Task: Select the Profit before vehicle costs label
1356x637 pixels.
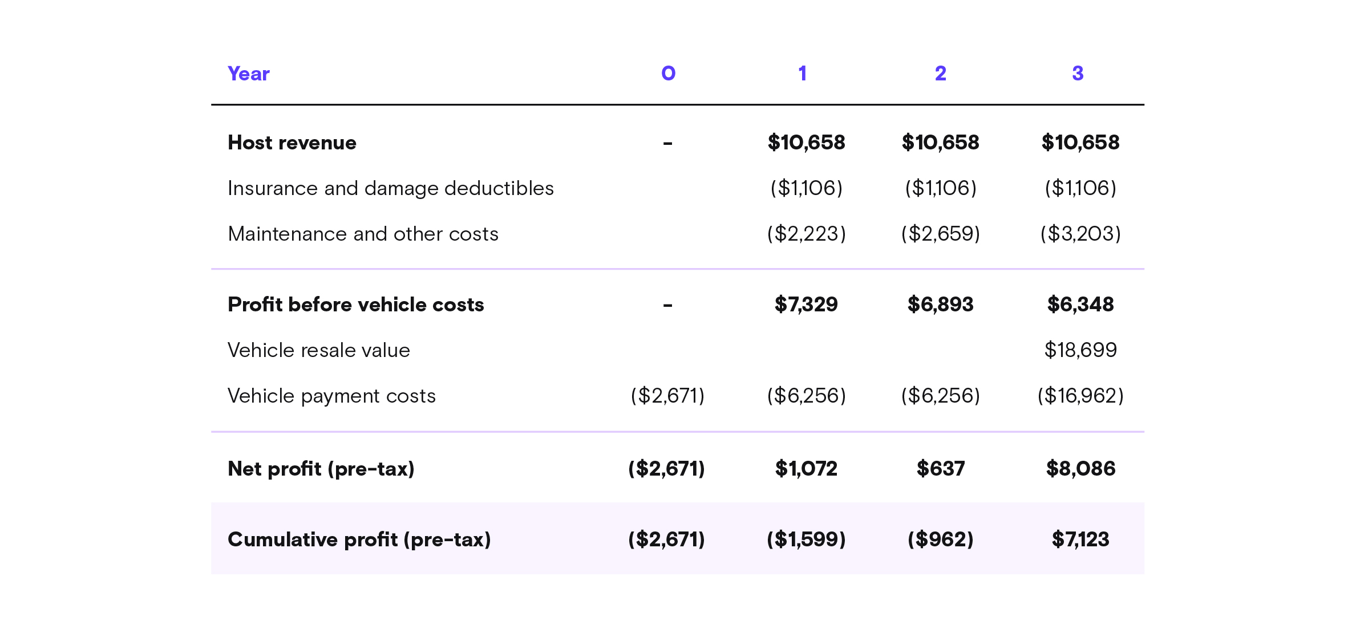Action: [x=356, y=305]
